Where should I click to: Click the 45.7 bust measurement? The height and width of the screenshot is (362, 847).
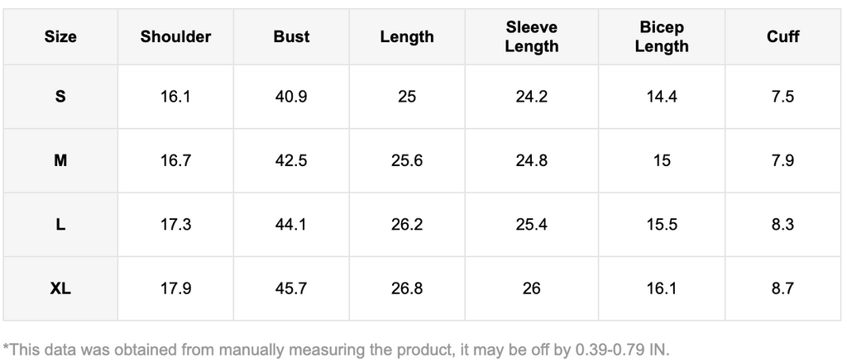click(291, 288)
